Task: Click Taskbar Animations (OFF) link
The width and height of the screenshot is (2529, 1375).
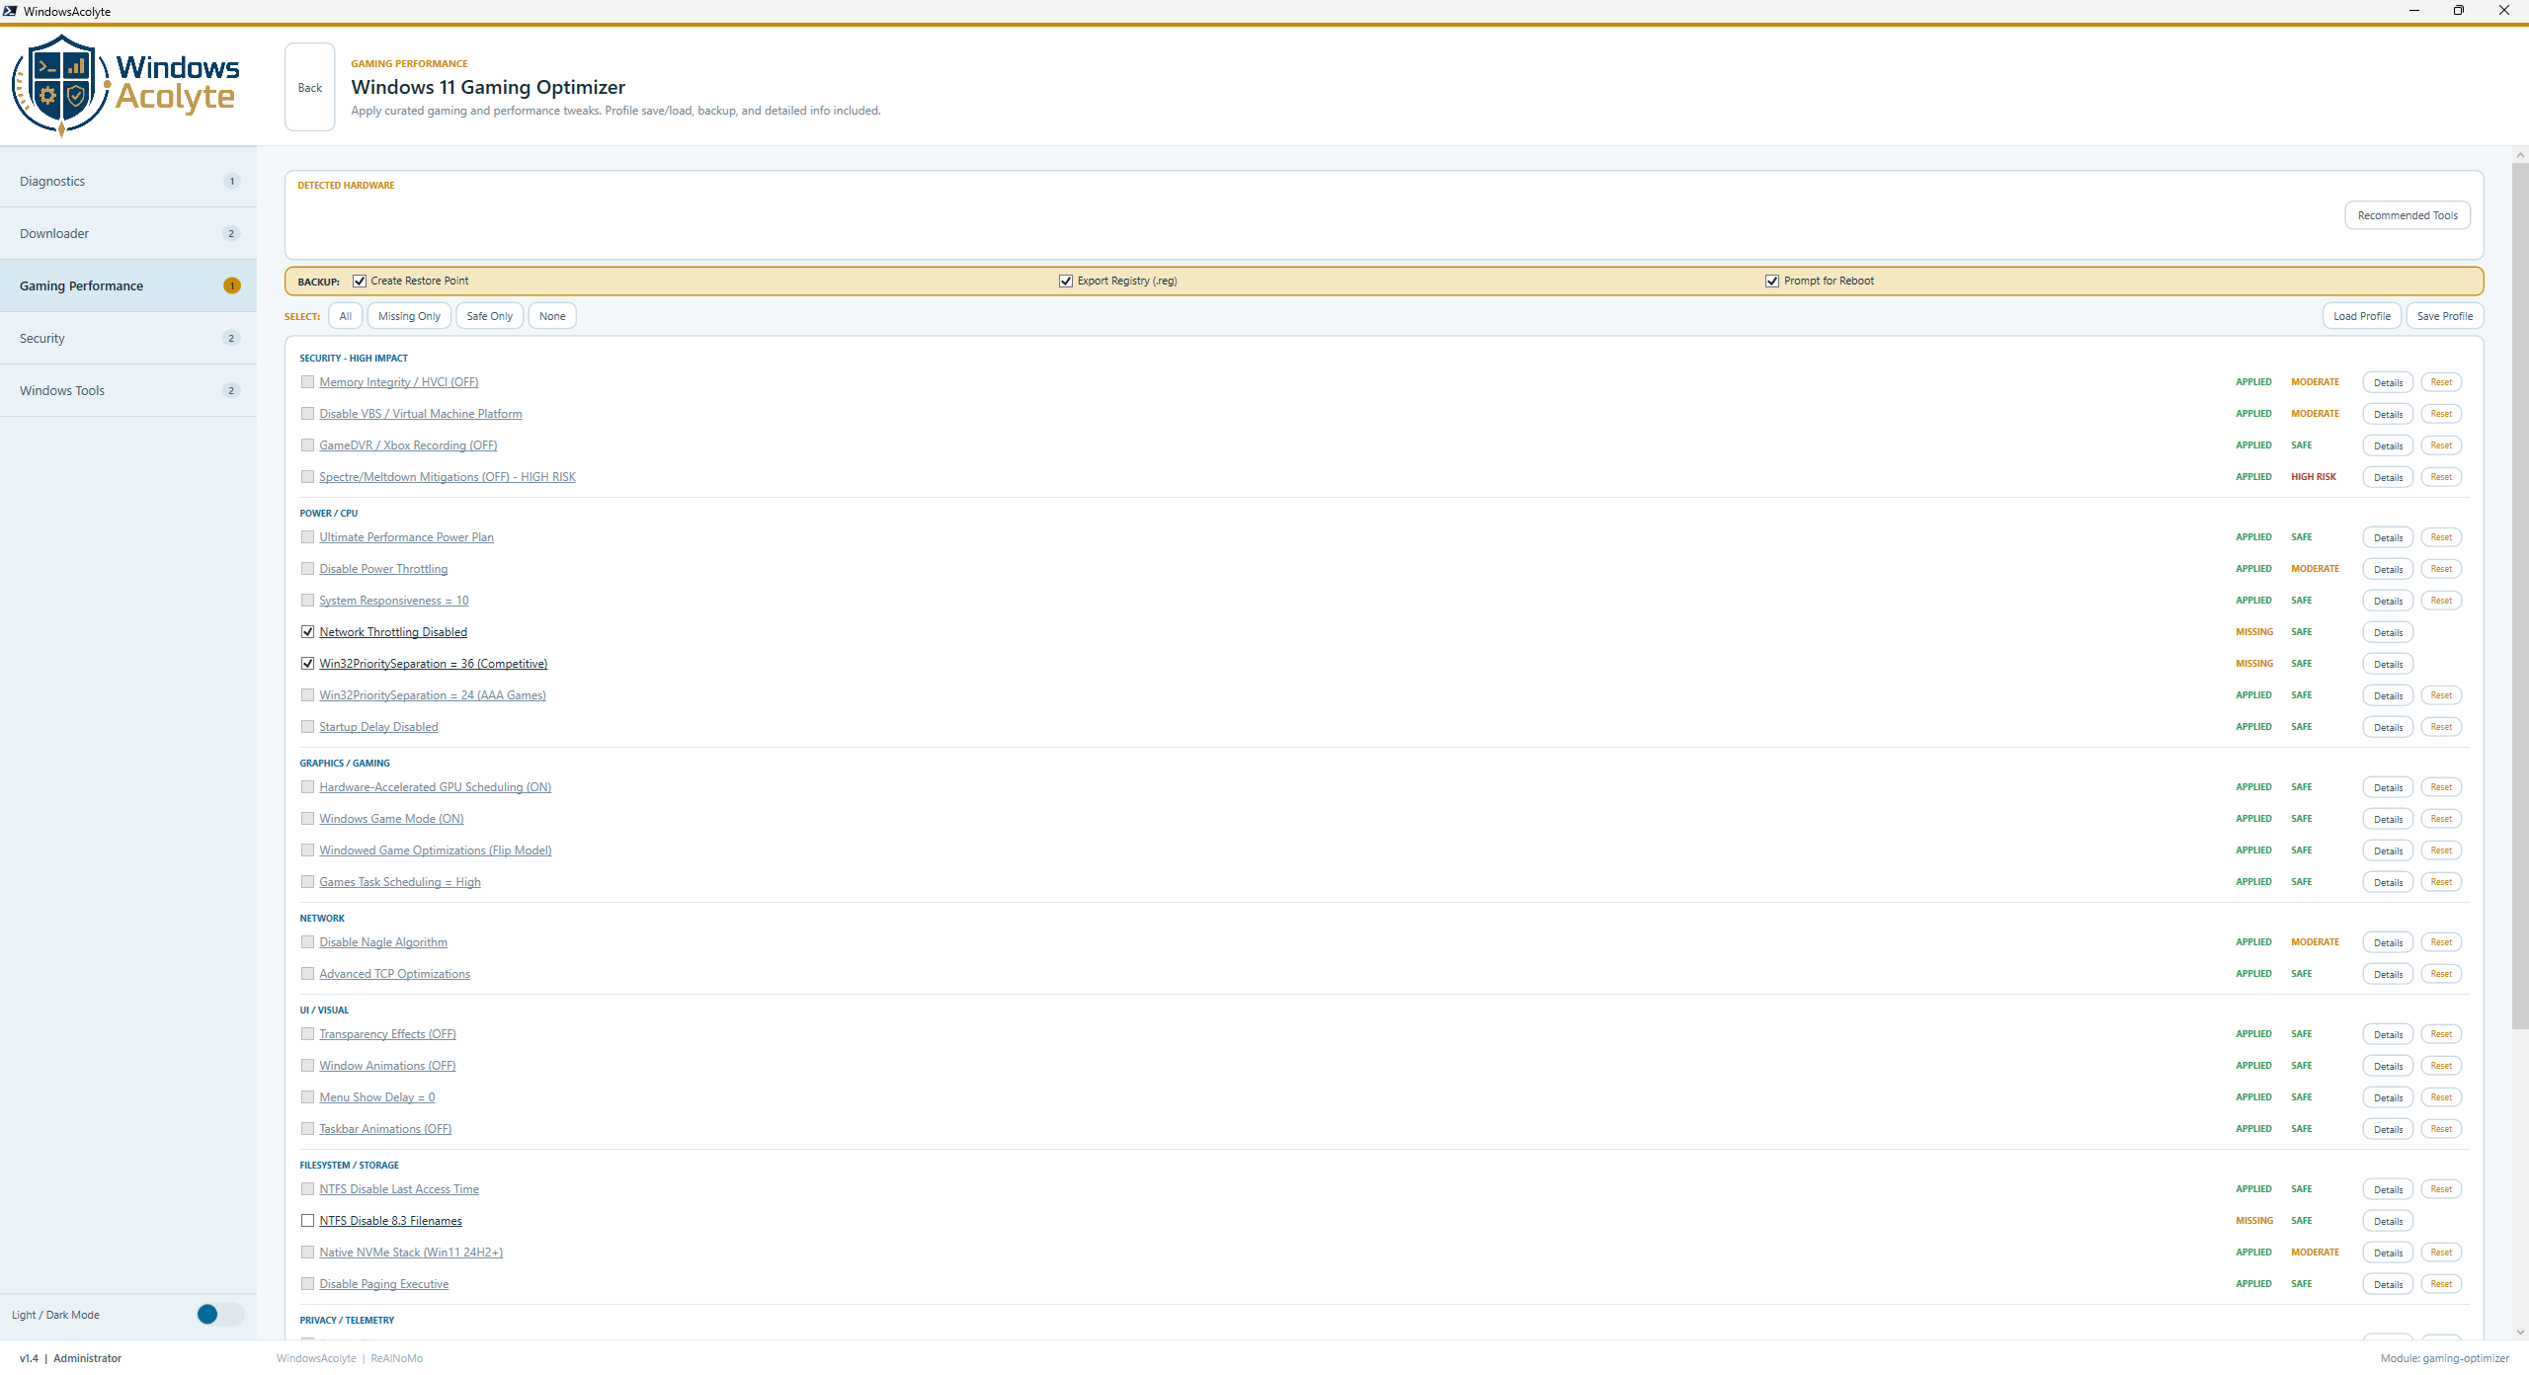Action: (x=385, y=1129)
